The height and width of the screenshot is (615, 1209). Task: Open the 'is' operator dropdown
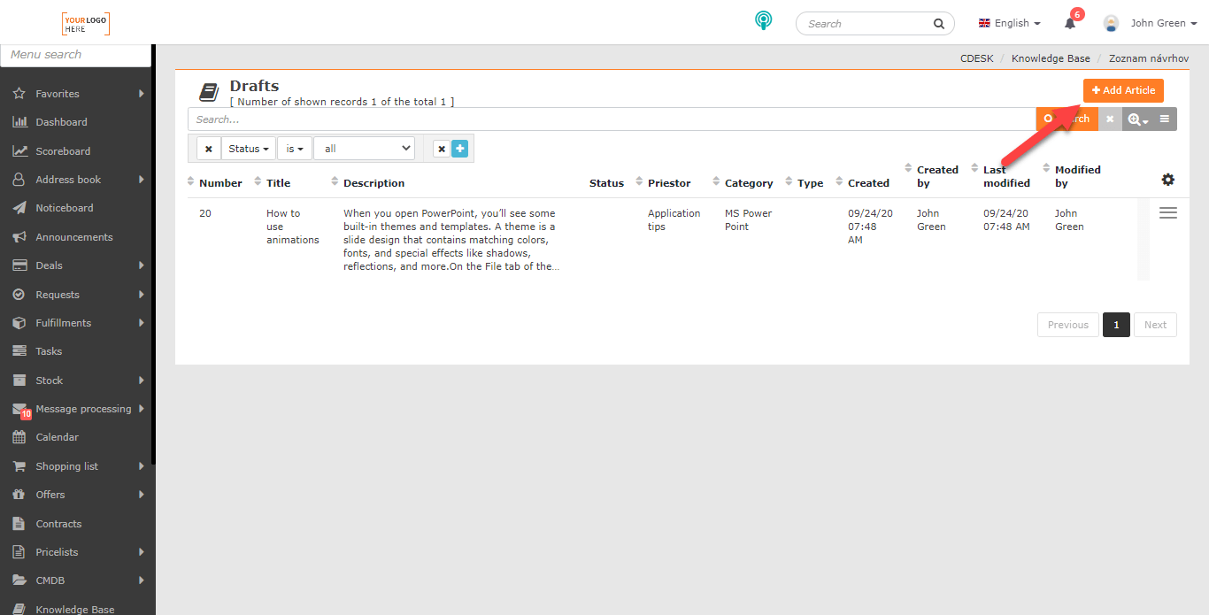(295, 149)
